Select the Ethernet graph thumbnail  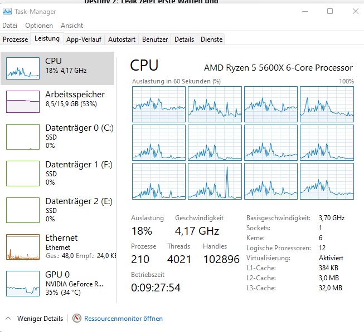pos(23,247)
